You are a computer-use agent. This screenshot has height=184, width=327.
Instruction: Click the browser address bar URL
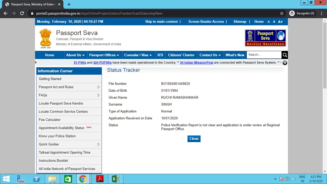99,13
